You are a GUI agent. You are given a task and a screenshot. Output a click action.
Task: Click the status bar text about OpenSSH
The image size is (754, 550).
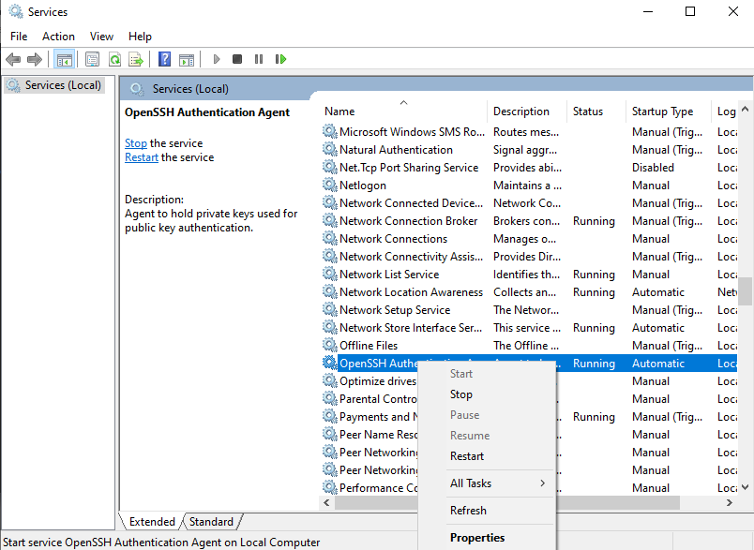(x=161, y=543)
